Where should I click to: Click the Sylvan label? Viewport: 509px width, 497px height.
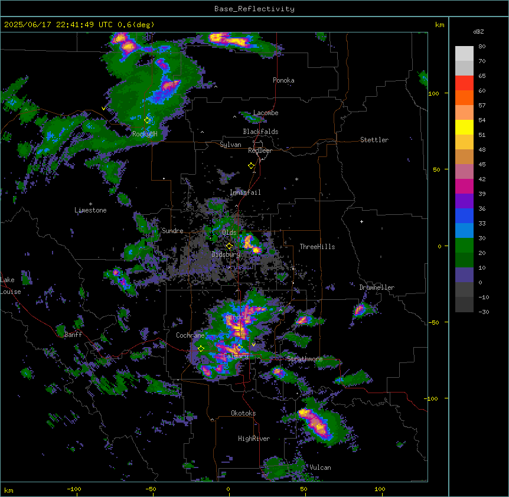(x=230, y=145)
